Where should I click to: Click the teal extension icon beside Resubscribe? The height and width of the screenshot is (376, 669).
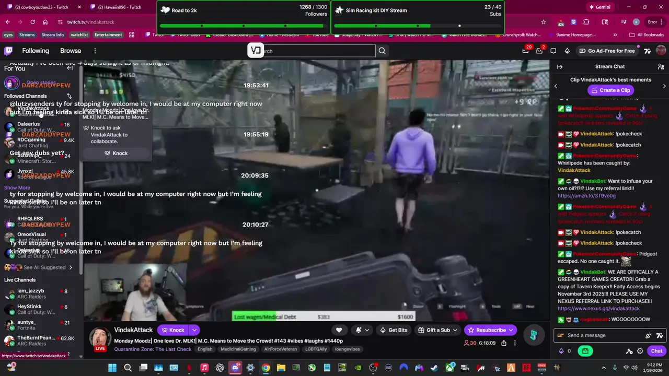[x=533, y=335]
